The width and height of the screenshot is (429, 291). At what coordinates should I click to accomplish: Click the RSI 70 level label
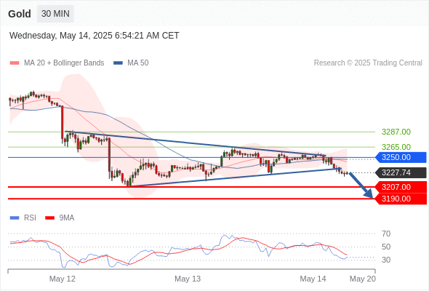(x=386, y=234)
